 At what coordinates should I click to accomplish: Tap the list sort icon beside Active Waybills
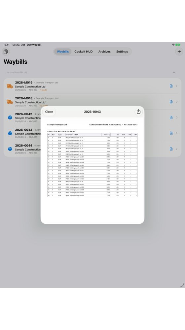click(x=174, y=72)
